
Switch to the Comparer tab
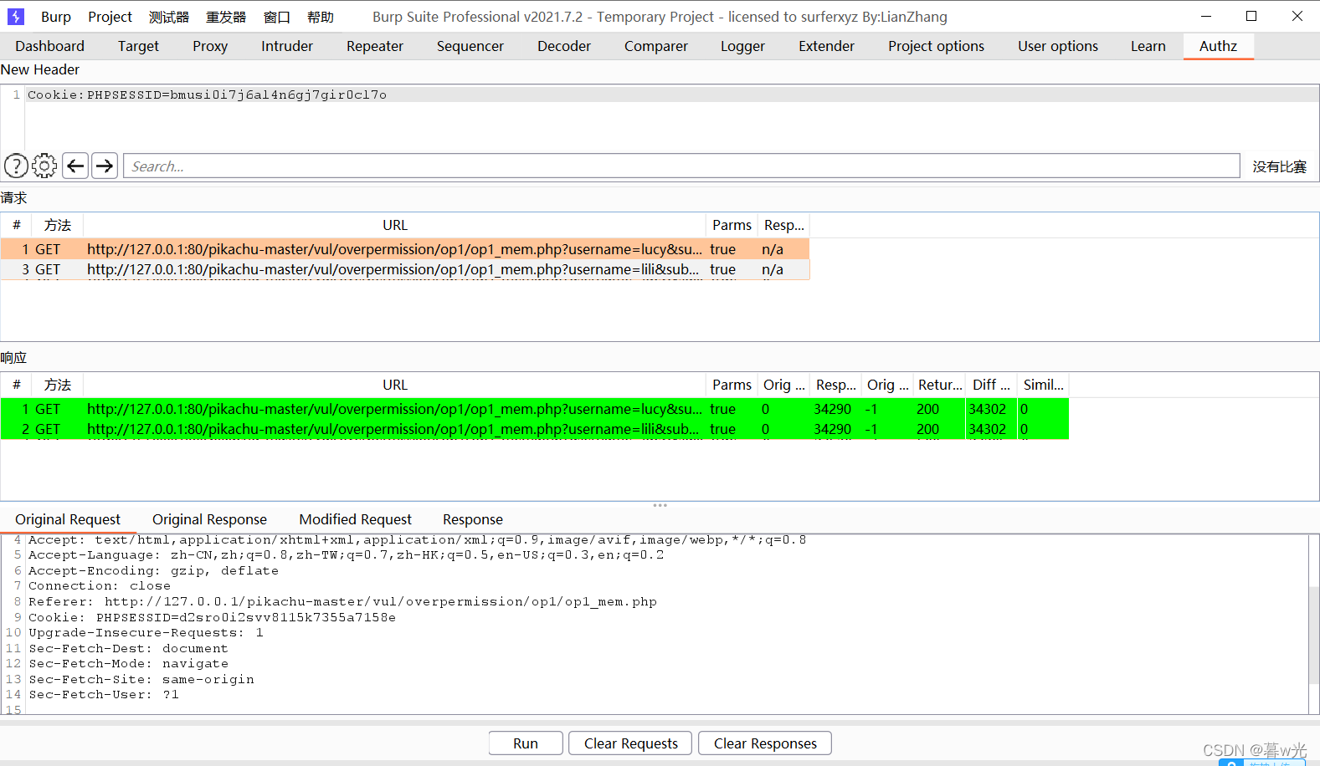656,46
